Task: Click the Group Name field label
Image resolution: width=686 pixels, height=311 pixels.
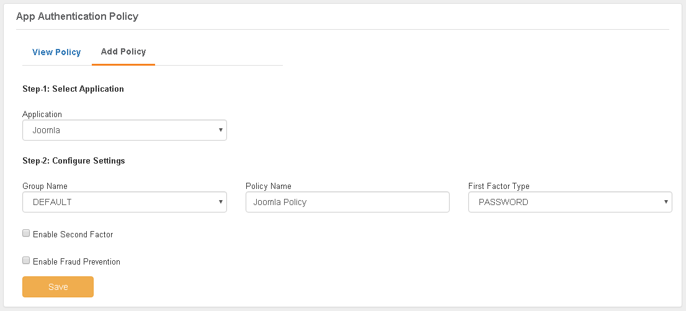Action: point(45,186)
